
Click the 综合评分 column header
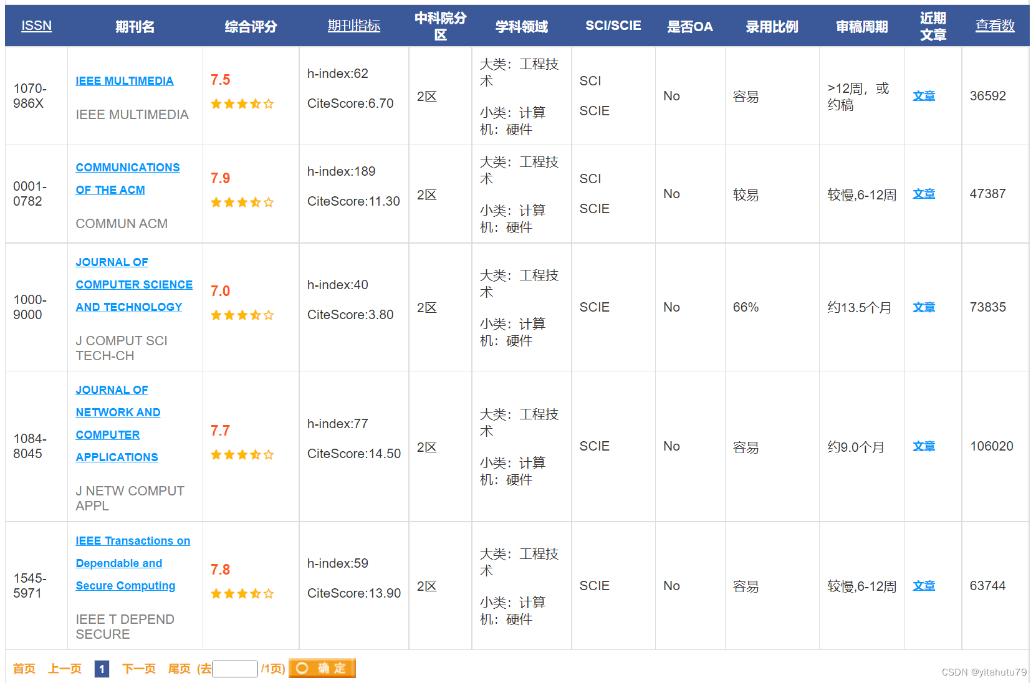click(x=251, y=26)
